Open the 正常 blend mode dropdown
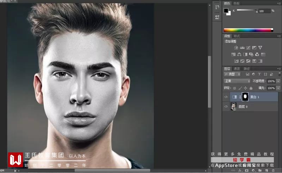 point(237,81)
